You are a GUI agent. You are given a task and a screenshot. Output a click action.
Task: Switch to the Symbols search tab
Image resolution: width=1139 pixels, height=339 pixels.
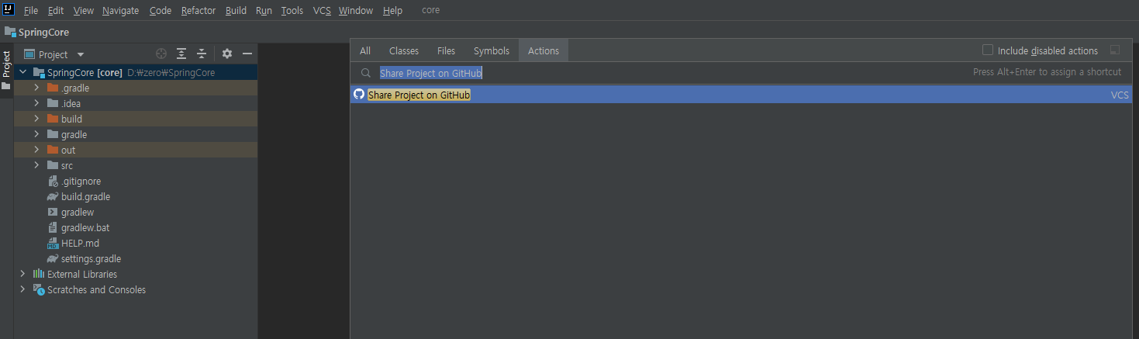click(x=492, y=50)
